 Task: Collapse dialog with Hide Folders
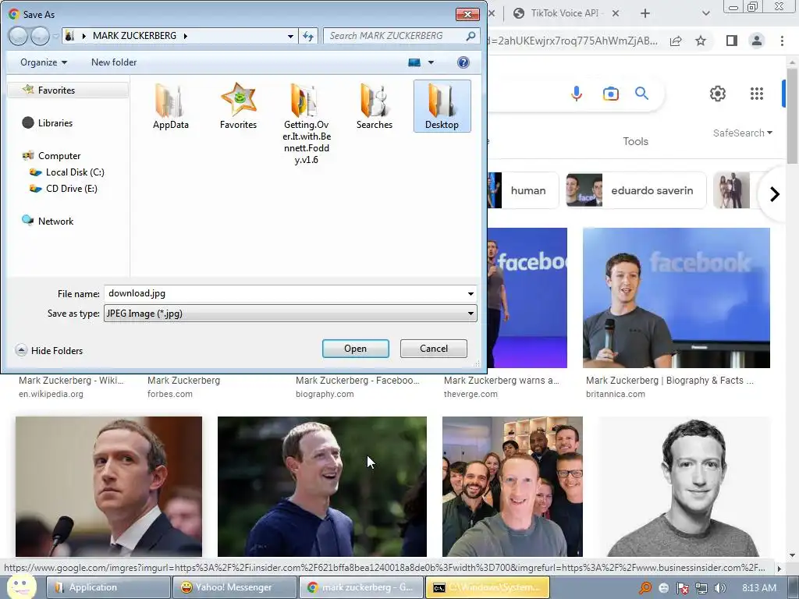(49, 350)
